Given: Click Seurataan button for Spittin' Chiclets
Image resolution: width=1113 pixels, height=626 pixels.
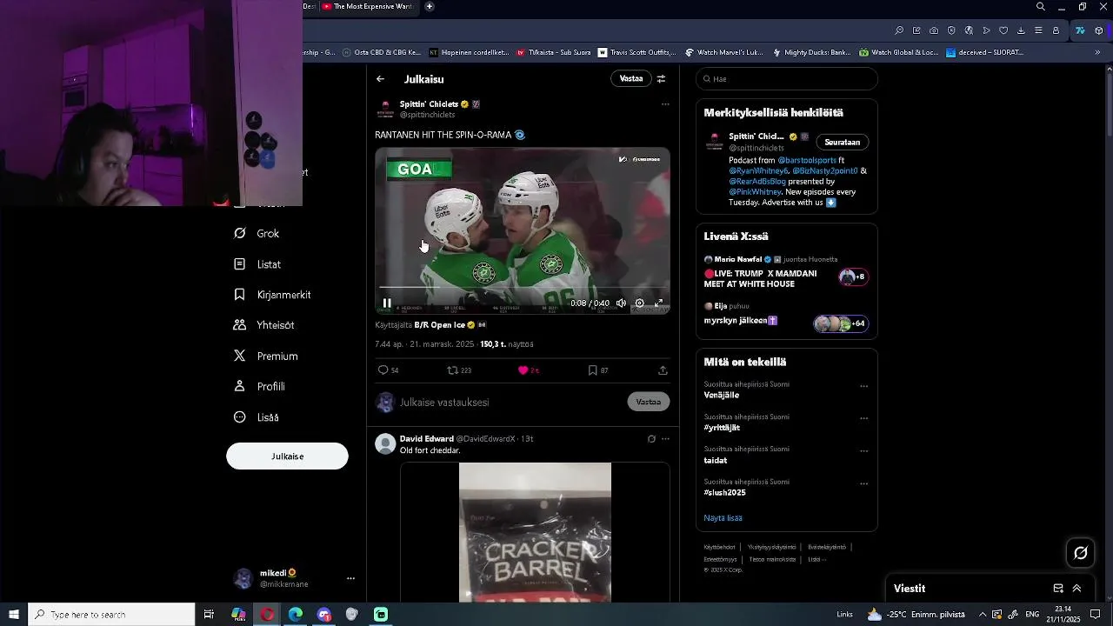Looking at the screenshot, I should [843, 143].
